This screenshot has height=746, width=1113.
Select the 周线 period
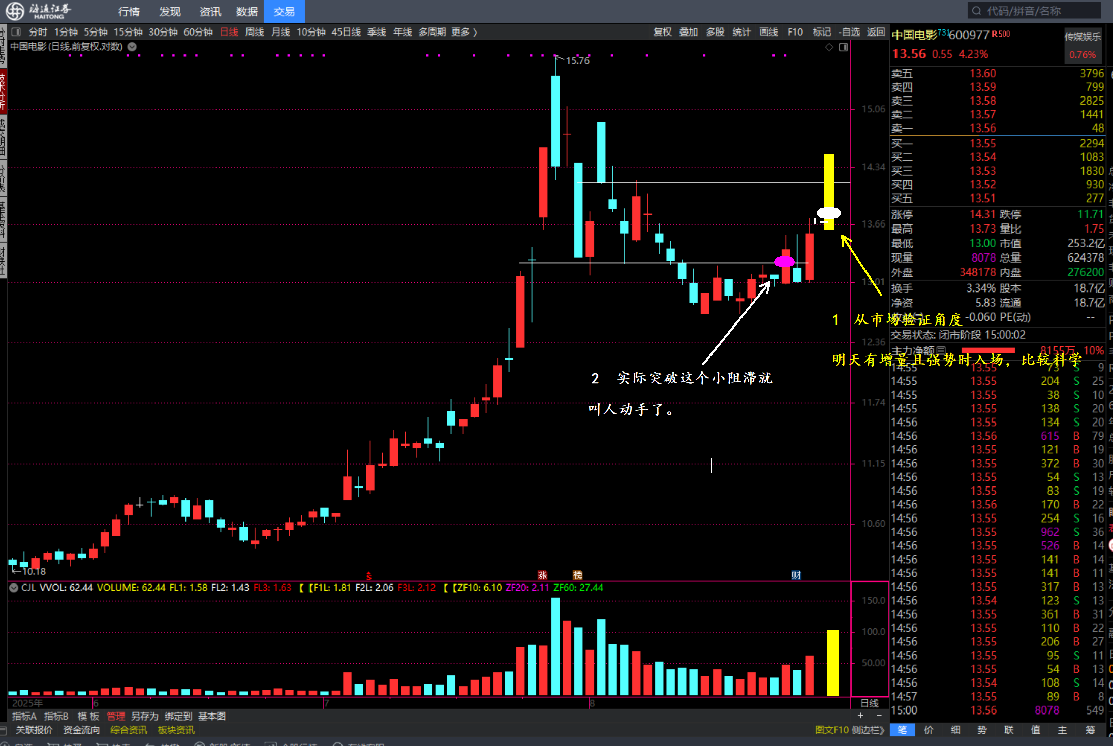point(255,32)
